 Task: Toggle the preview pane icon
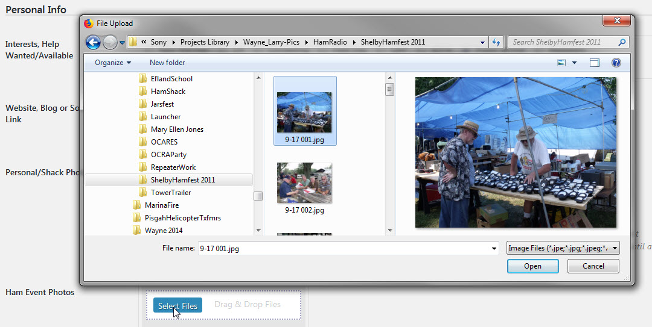595,63
